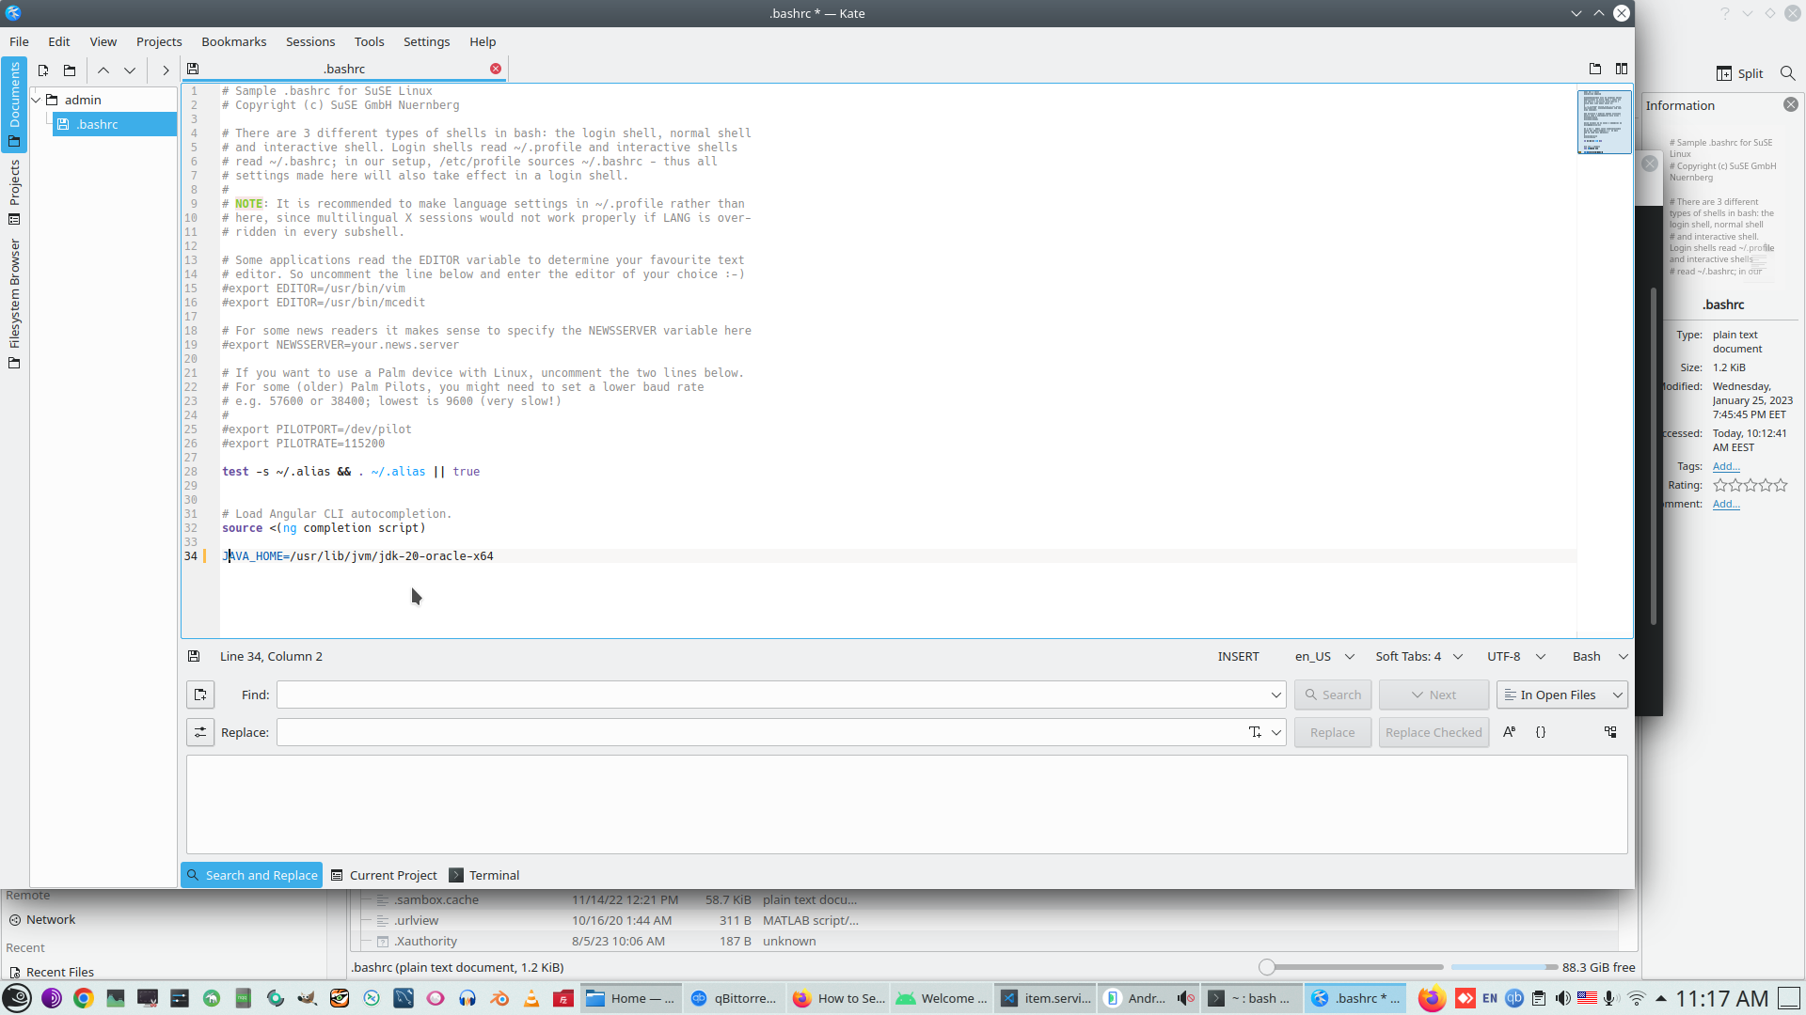Click the open file folder icon
Image resolution: width=1806 pixels, height=1015 pixels.
(x=70, y=70)
